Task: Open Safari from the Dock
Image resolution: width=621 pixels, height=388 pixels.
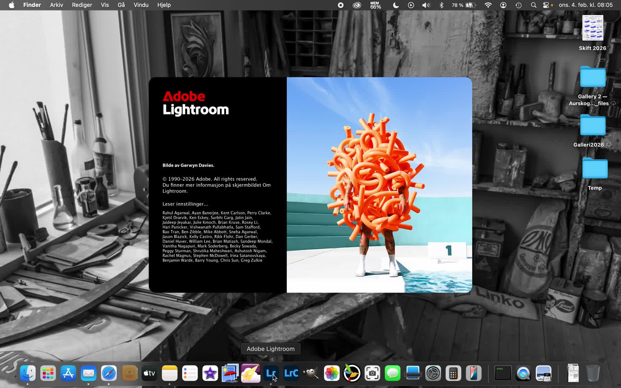Action: coord(109,374)
